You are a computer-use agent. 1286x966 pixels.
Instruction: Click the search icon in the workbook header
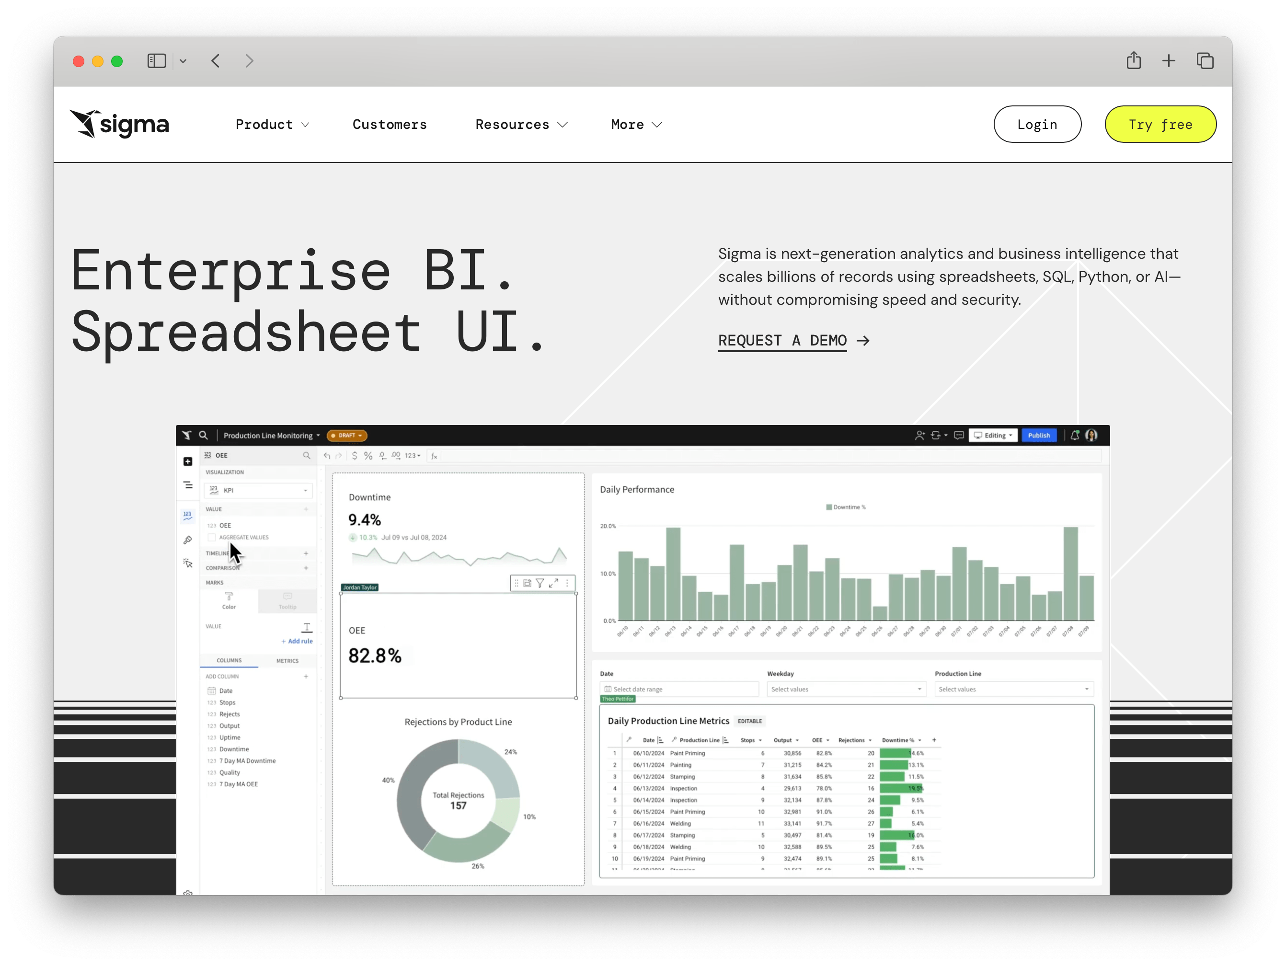(204, 436)
